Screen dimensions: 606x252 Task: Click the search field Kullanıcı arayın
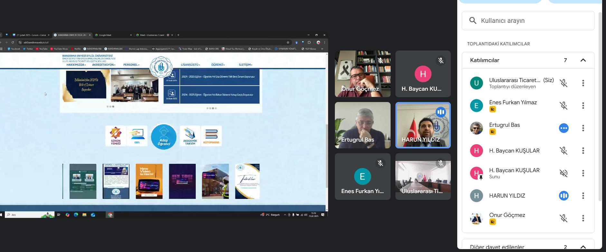click(x=528, y=21)
